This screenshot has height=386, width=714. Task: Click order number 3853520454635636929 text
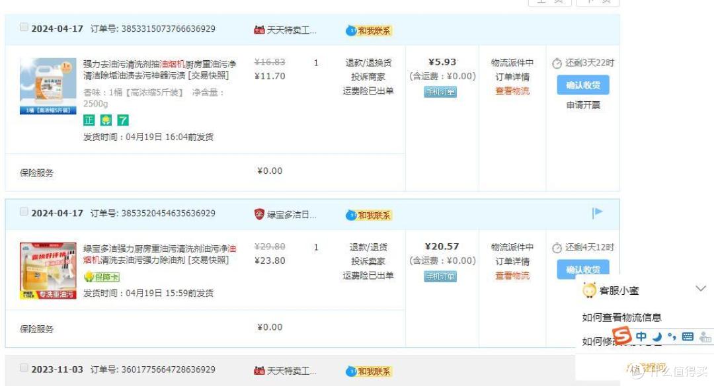click(x=168, y=213)
